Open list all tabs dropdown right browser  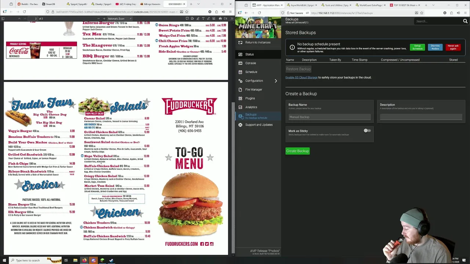click(433, 5)
